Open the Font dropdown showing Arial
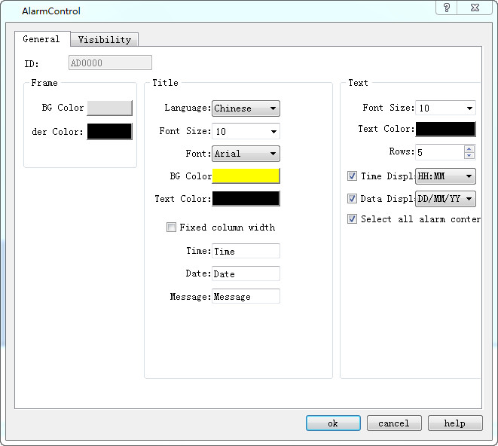The height and width of the screenshot is (446, 498). [x=246, y=154]
